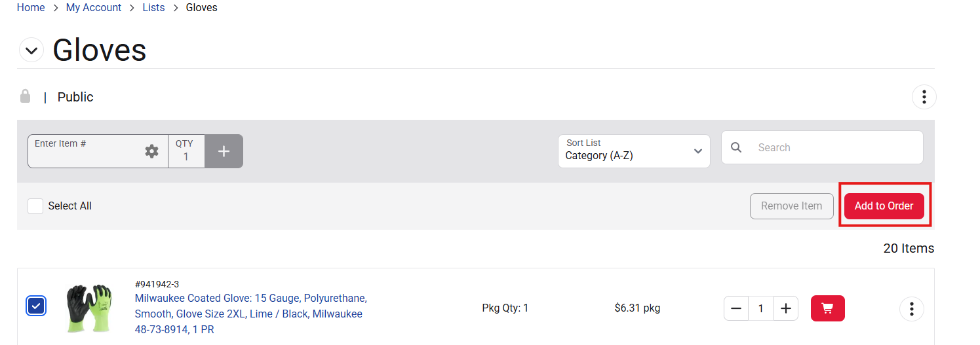Click the Add to Order button
Viewport: 980px width, 345px height.
[x=884, y=206]
